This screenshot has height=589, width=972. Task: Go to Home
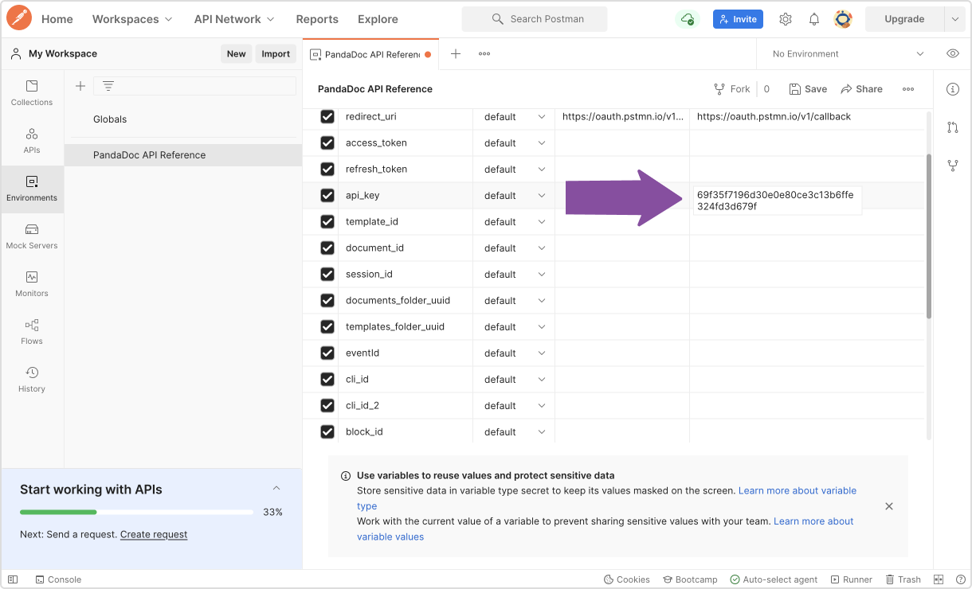click(57, 19)
